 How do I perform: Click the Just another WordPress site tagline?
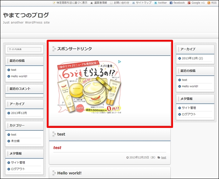[x=26, y=22]
